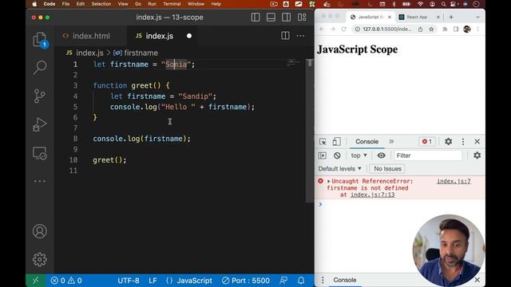Show more DevTools tabs

391,142
